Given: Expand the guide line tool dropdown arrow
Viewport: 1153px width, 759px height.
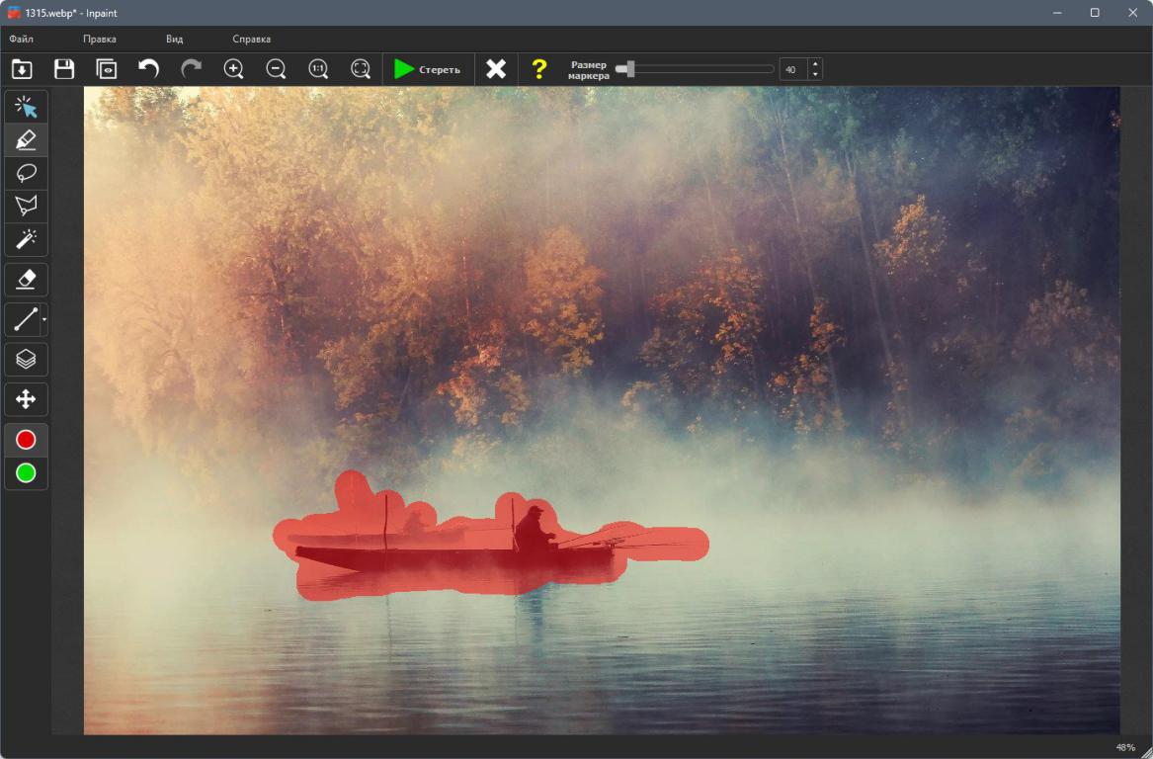Looking at the screenshot, I should pyautogui.click(x=44, y=320).
